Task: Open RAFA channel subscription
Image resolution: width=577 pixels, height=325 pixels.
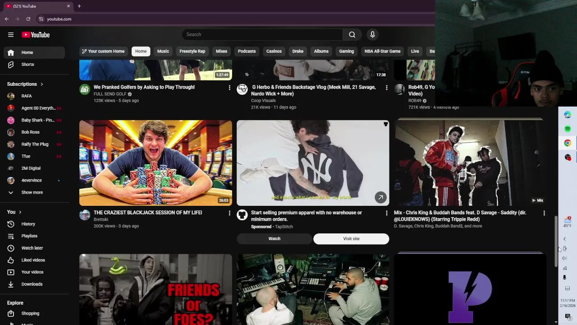Action: (34, 96)
